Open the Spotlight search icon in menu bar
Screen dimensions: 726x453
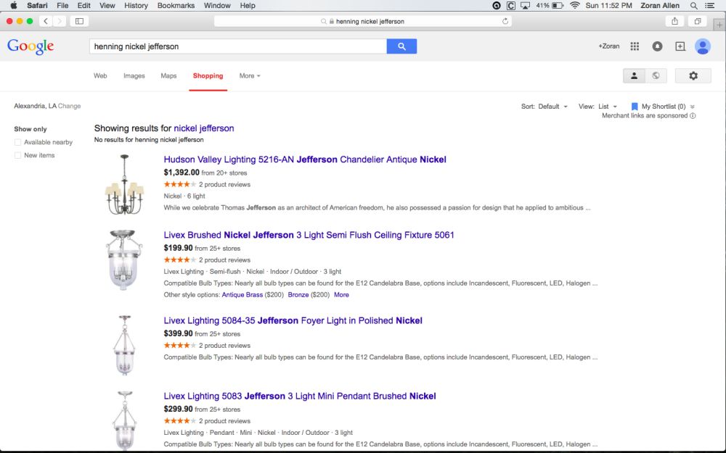(x=693, y=6)
